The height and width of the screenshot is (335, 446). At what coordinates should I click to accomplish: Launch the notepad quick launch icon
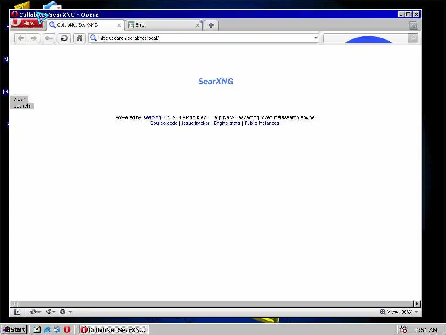[37, 330]
